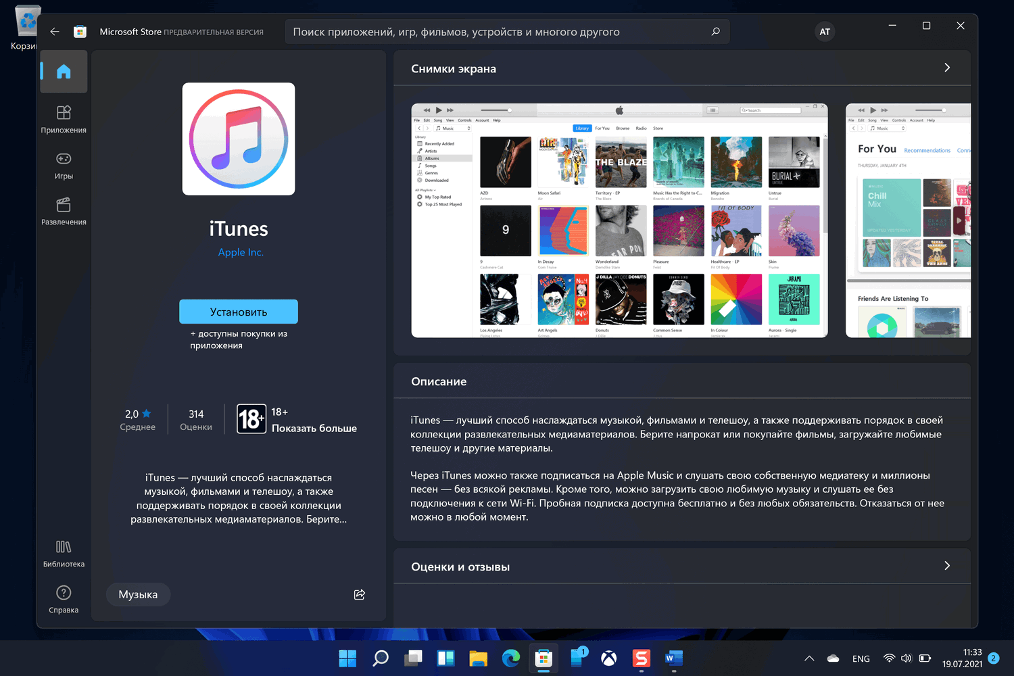Click the iTunes app title text
This screenshot has height=676, width=1014.
point(239,229)
